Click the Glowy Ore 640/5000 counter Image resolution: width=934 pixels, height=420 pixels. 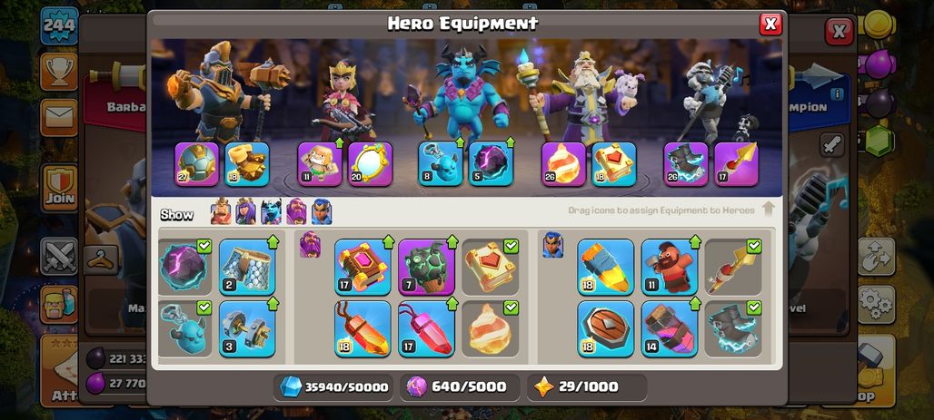(x=461, y=387)
